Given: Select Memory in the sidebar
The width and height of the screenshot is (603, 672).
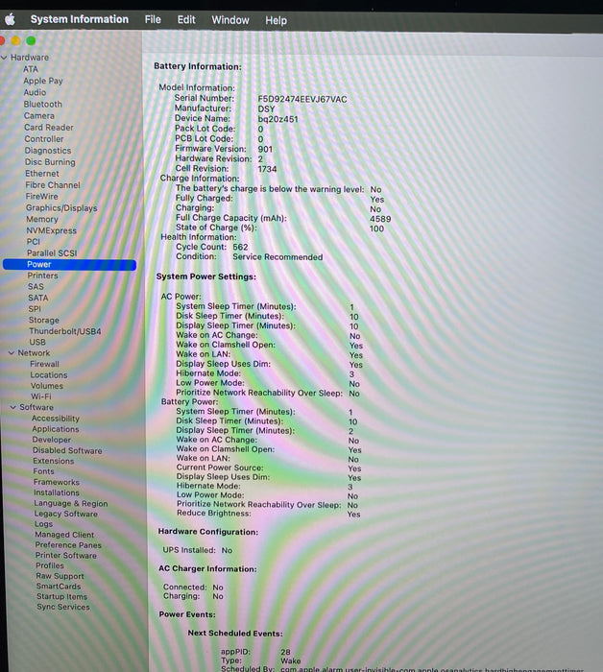Looking at the screenshot, I should pos(42,219).
